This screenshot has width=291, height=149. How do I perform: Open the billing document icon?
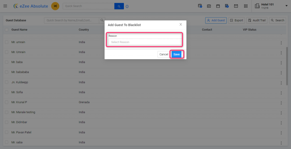pyautogui.click(x=227, y=6)
